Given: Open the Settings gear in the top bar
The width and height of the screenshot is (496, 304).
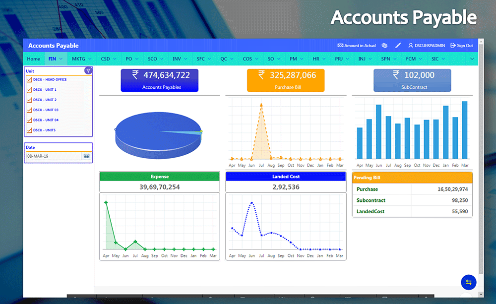Looking at the screenshot, I should 384,45.
